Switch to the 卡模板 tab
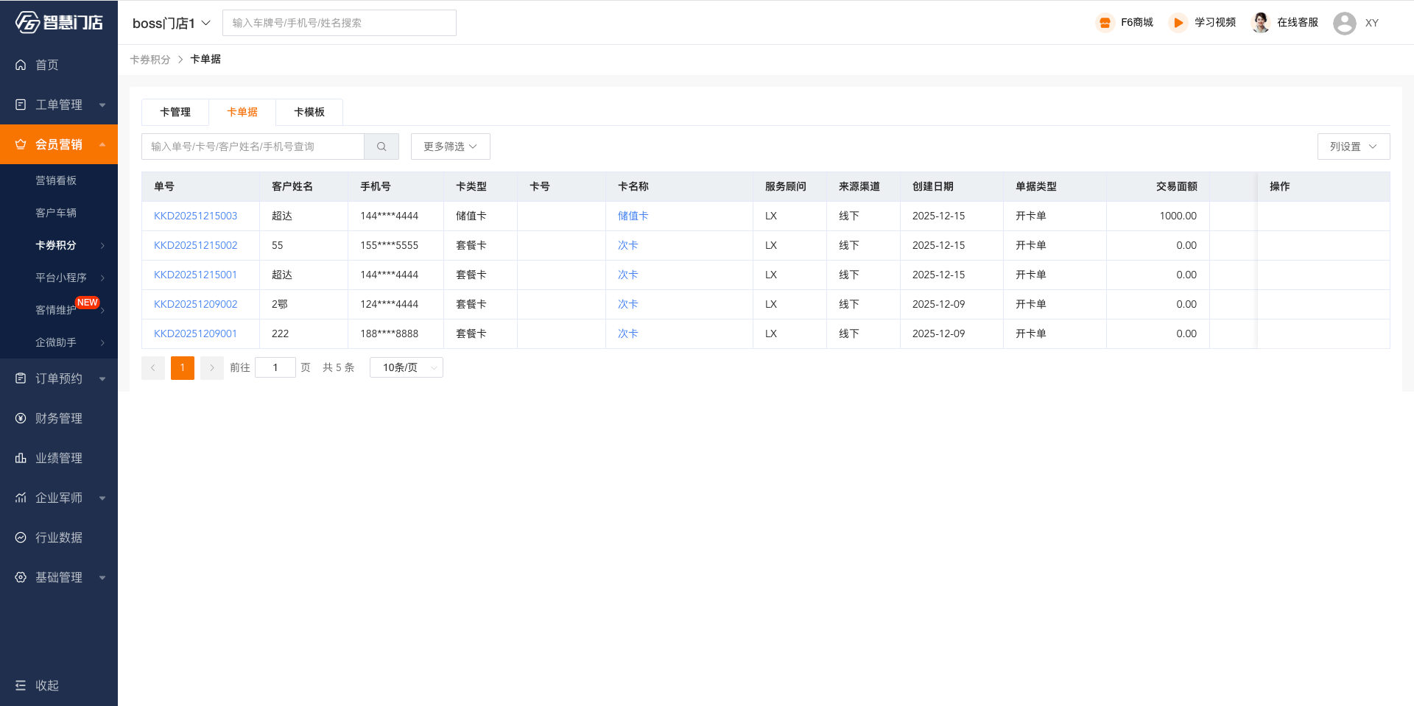 coord(309,112)
